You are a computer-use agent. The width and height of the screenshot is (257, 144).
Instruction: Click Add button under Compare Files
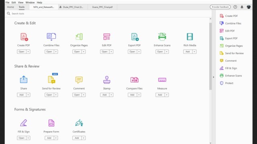point(132,95)
